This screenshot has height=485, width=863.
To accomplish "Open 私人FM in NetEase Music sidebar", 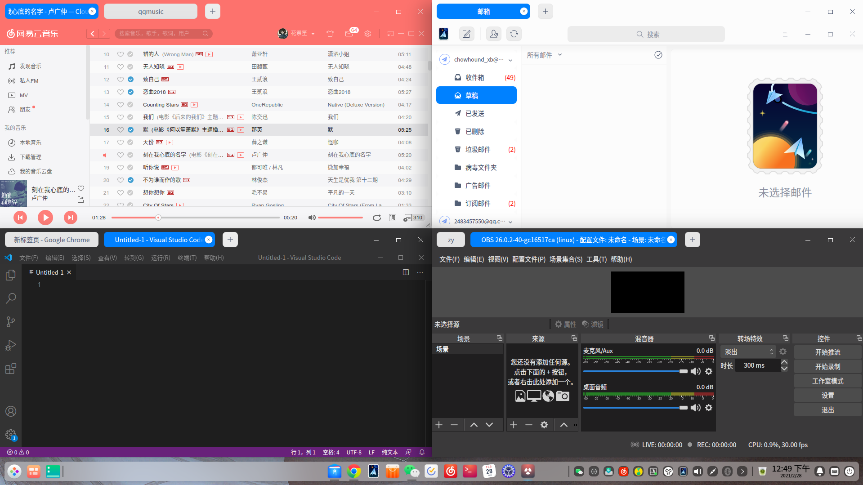I will tap(29, 81).
